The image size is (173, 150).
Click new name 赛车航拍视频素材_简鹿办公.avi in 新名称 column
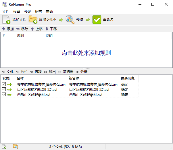coord(93,84)
